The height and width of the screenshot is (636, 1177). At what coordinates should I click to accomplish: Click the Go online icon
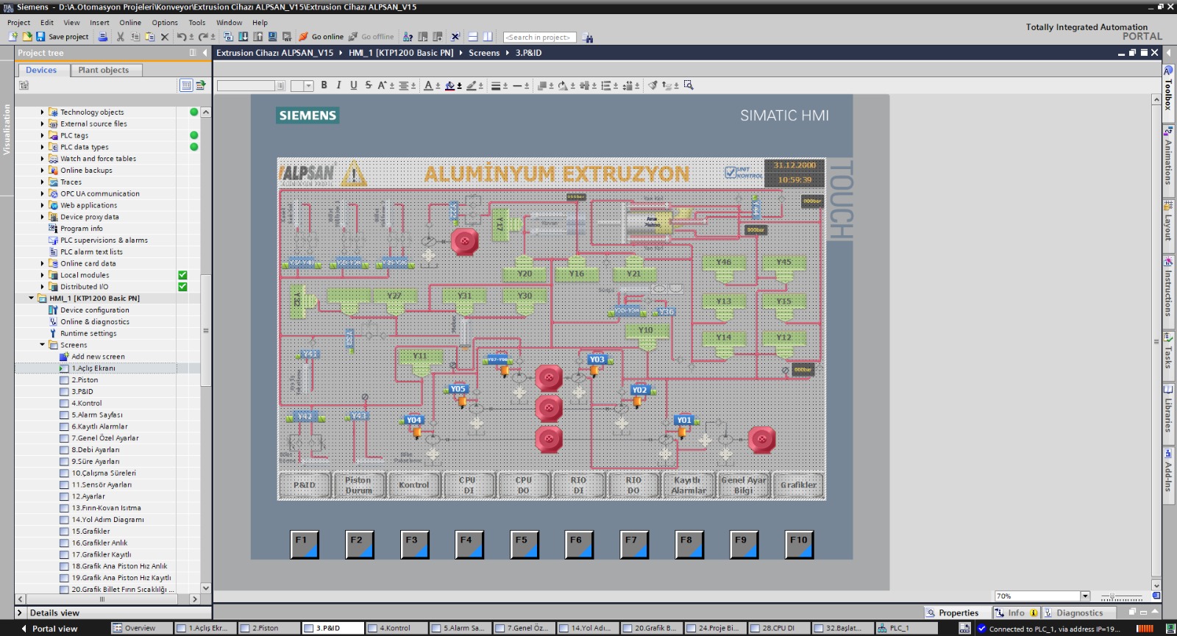tap(303, 37)
